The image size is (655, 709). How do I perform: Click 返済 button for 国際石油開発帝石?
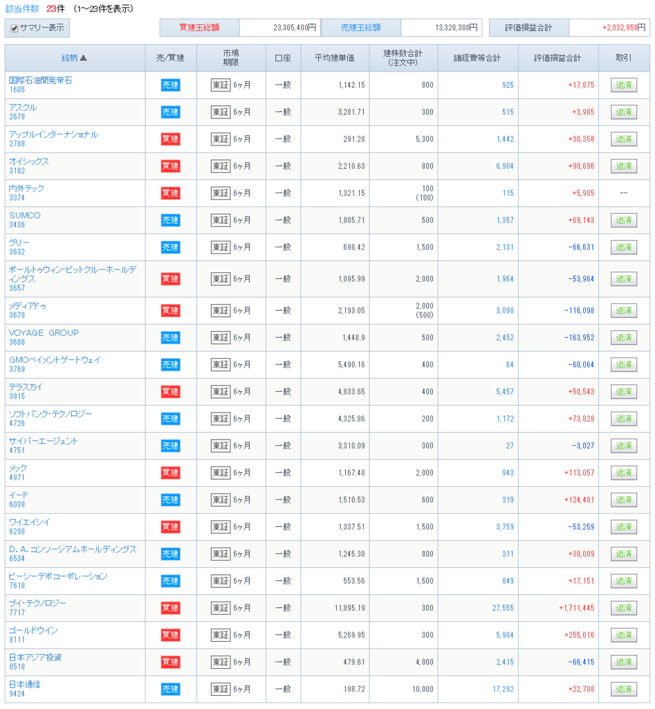click(623, 85)
